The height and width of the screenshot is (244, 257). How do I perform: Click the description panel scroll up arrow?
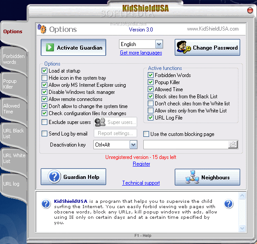[x=242, y=195]
